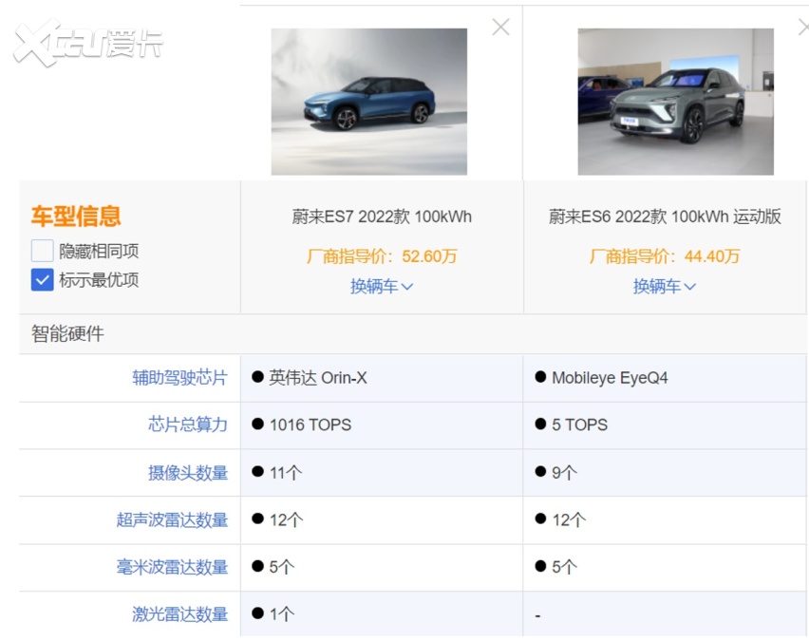Screen dimensions: 809x641
Task: Open 换辆车 dropdown under ES6
Action: click(665, 286)
